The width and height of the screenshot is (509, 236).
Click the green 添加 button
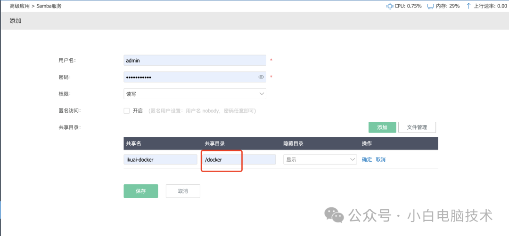[382, 127]
